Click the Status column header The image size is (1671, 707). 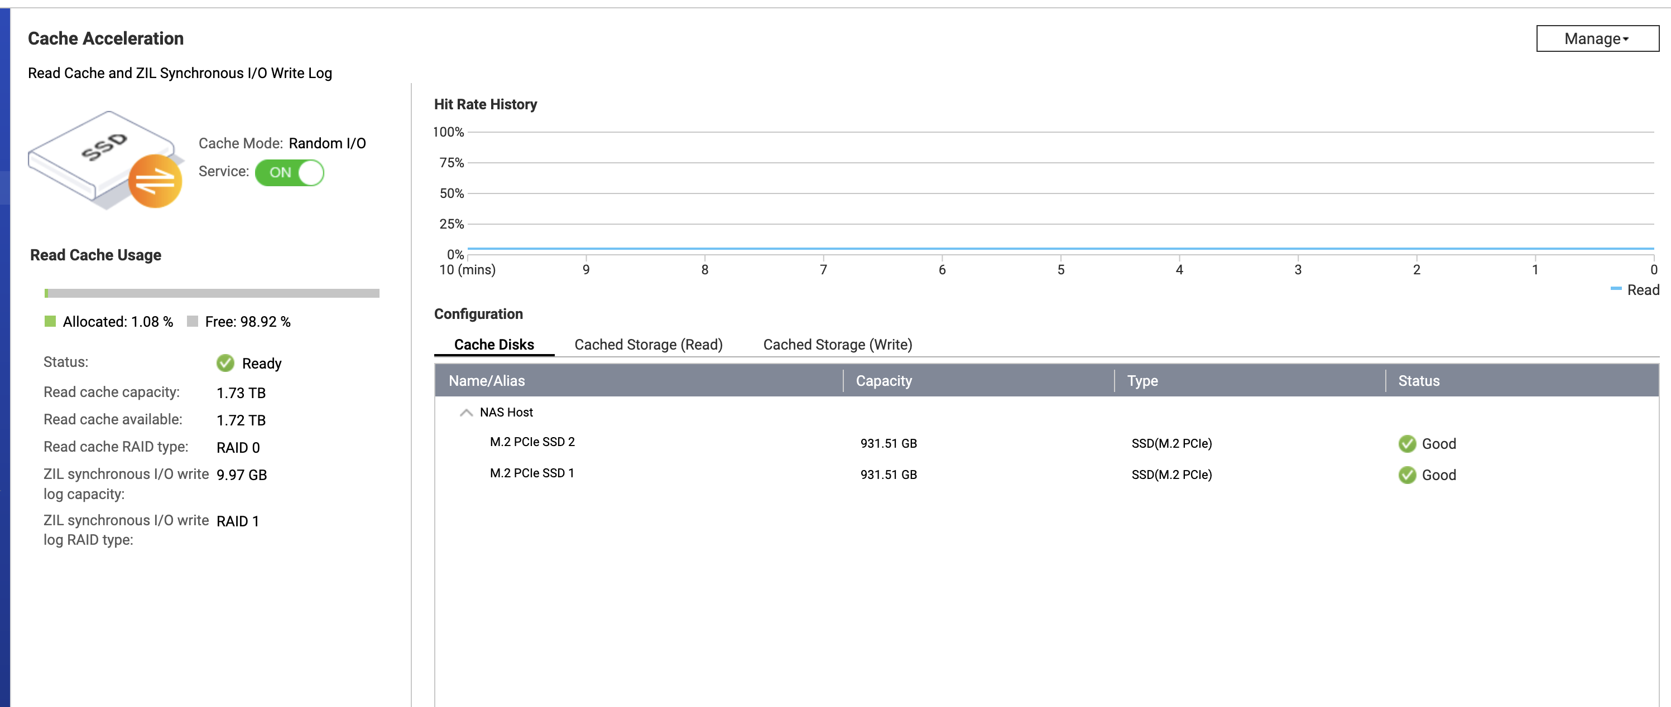(1418, 381)
